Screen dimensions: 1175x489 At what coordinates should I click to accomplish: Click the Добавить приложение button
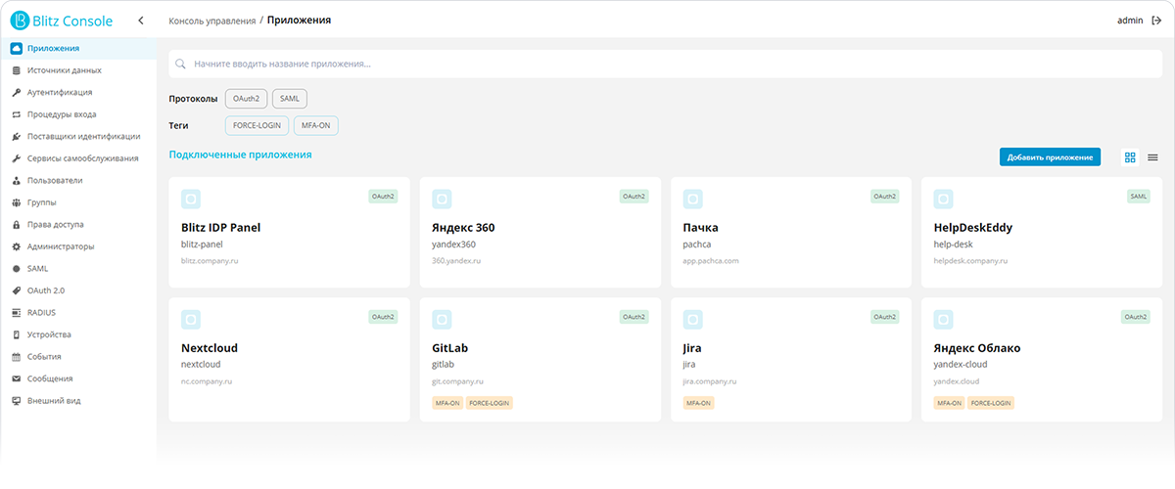coord(1050,157)
